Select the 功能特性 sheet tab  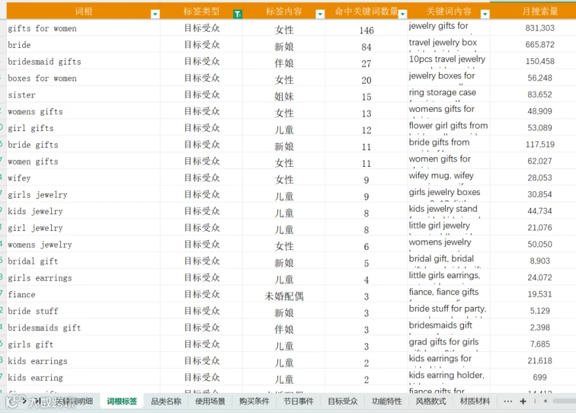[x=387, y=401]
